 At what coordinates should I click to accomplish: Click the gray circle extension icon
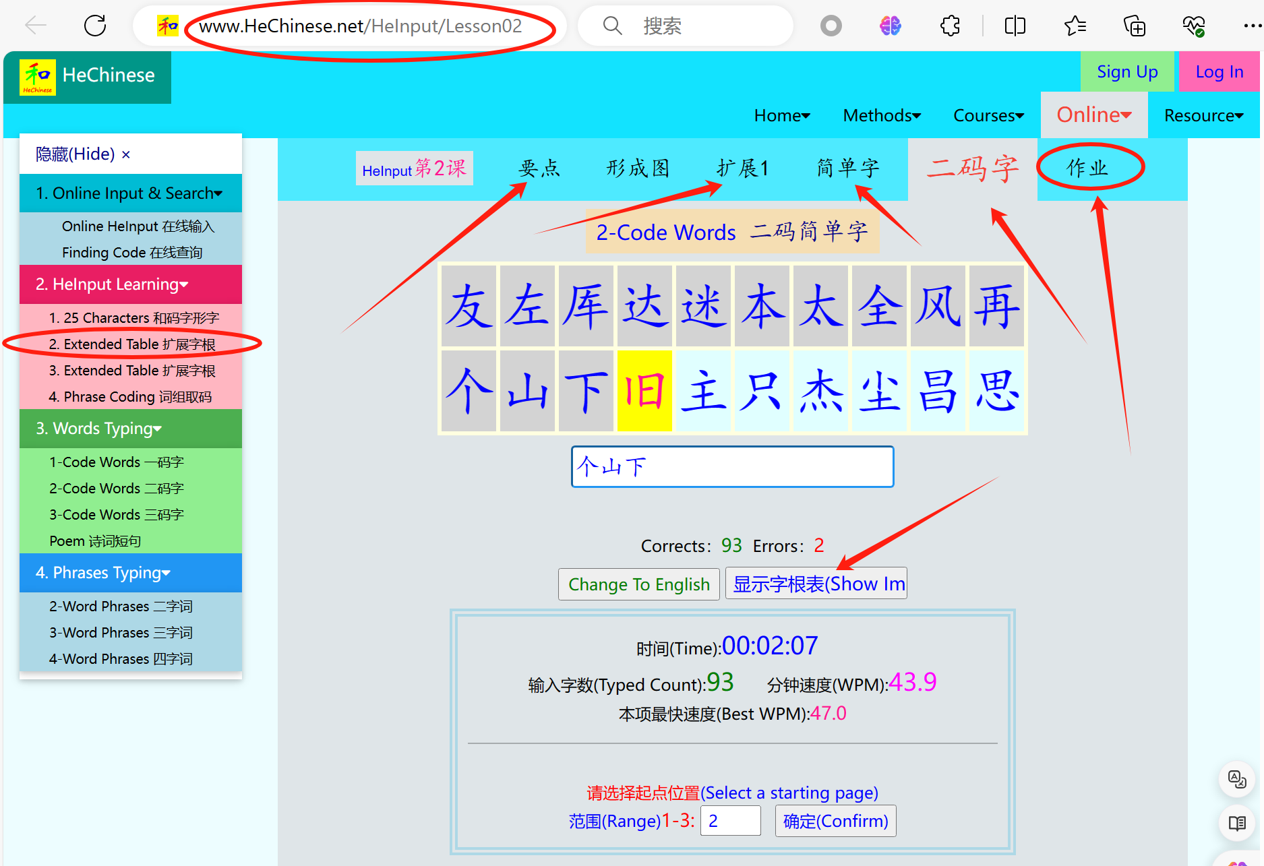831,26
